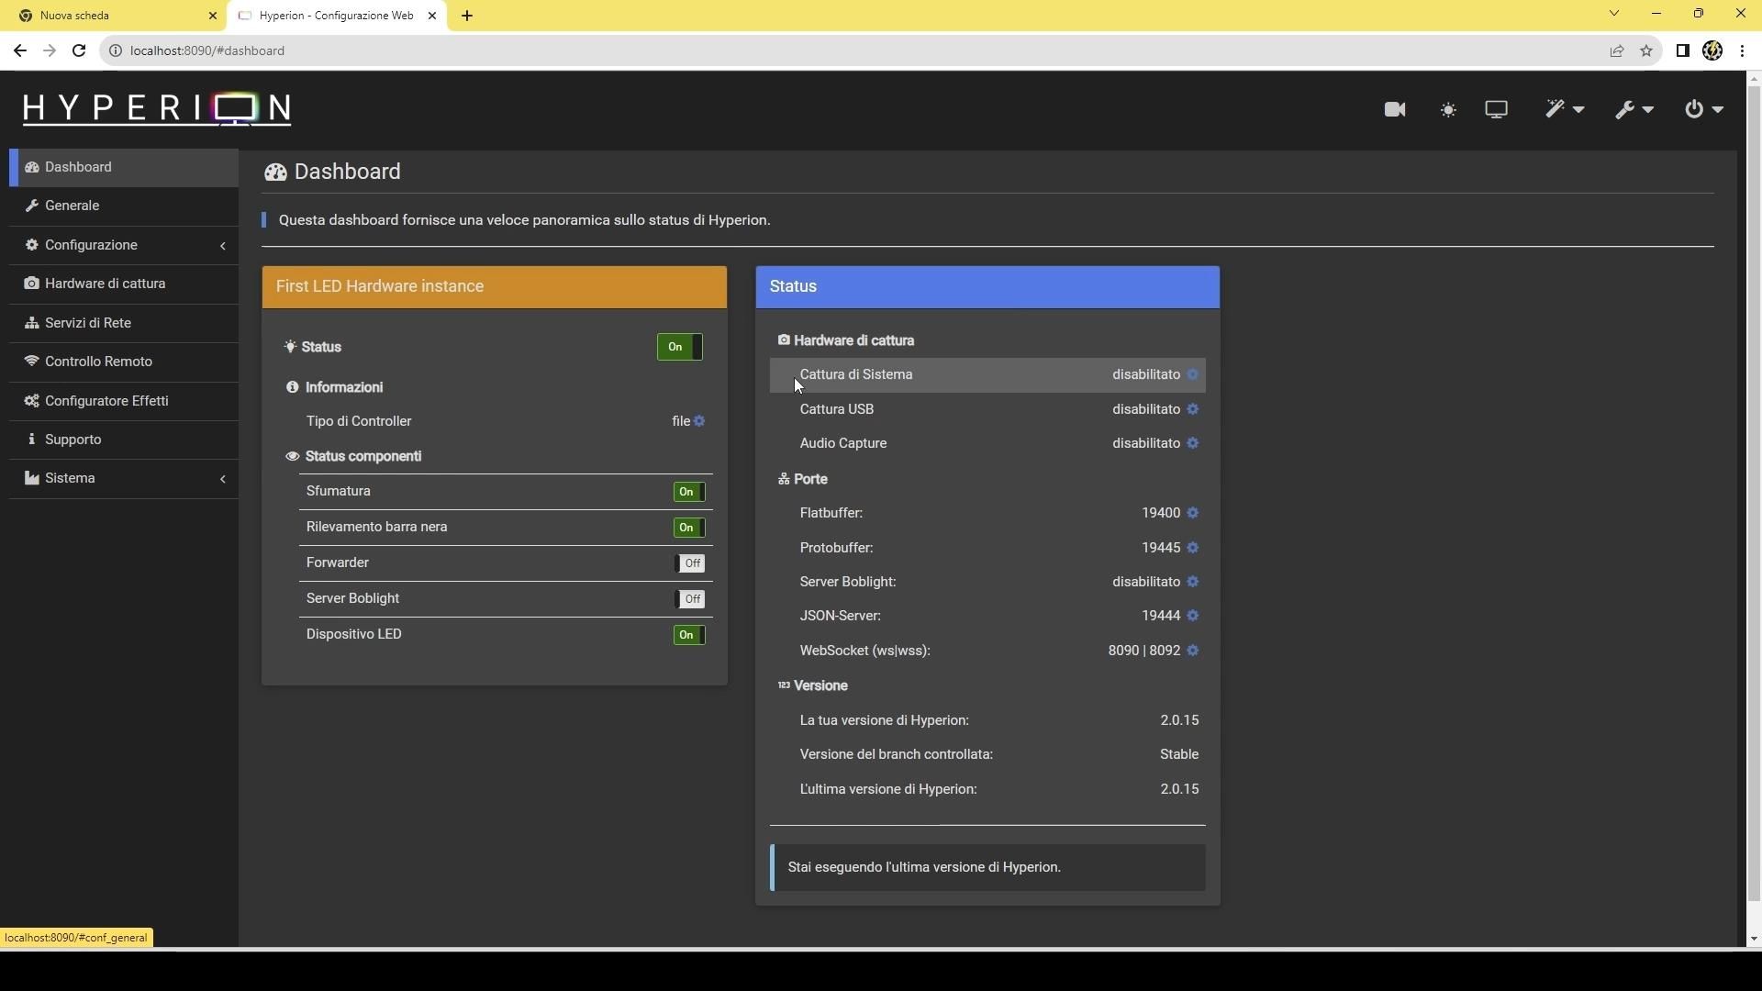This screenshot has height=991, width=1762.
Task: Enable the Forwarder component switch
Action: [690, 563]
